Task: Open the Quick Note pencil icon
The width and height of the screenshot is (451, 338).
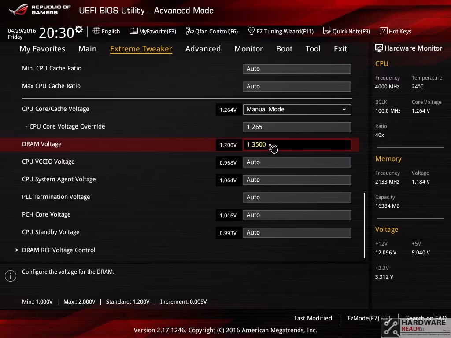Action: point(327,31)
